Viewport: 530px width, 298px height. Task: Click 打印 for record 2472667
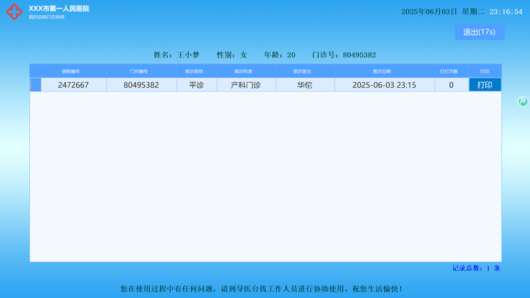(x=485, y=85)
